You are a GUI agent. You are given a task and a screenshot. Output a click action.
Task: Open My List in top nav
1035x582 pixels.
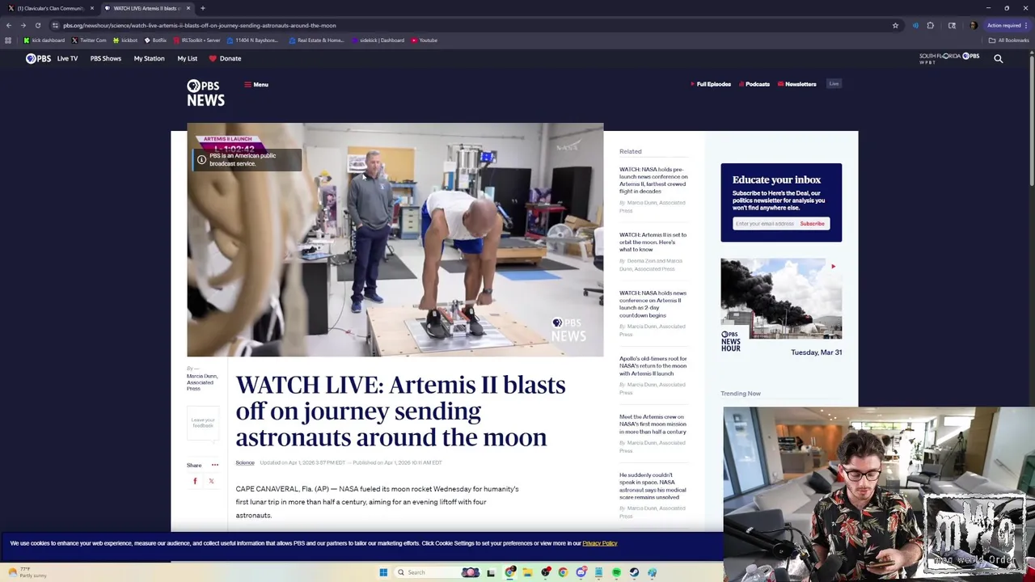pyautogui.click(x=187, y=58)
